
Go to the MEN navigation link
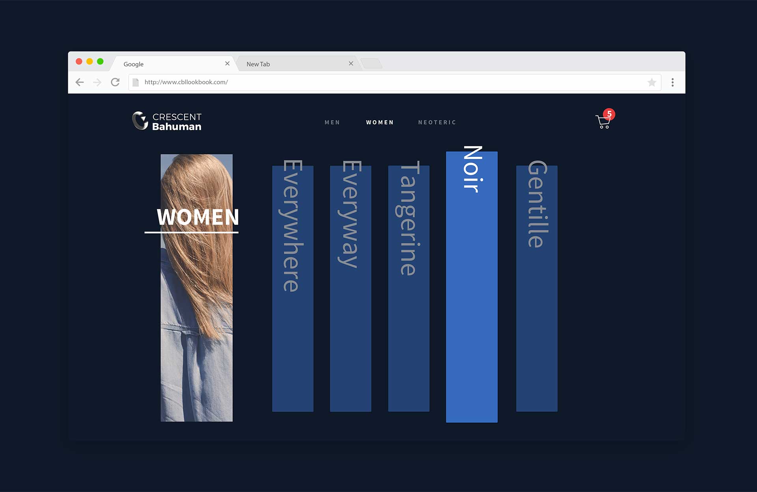[332, 122]
